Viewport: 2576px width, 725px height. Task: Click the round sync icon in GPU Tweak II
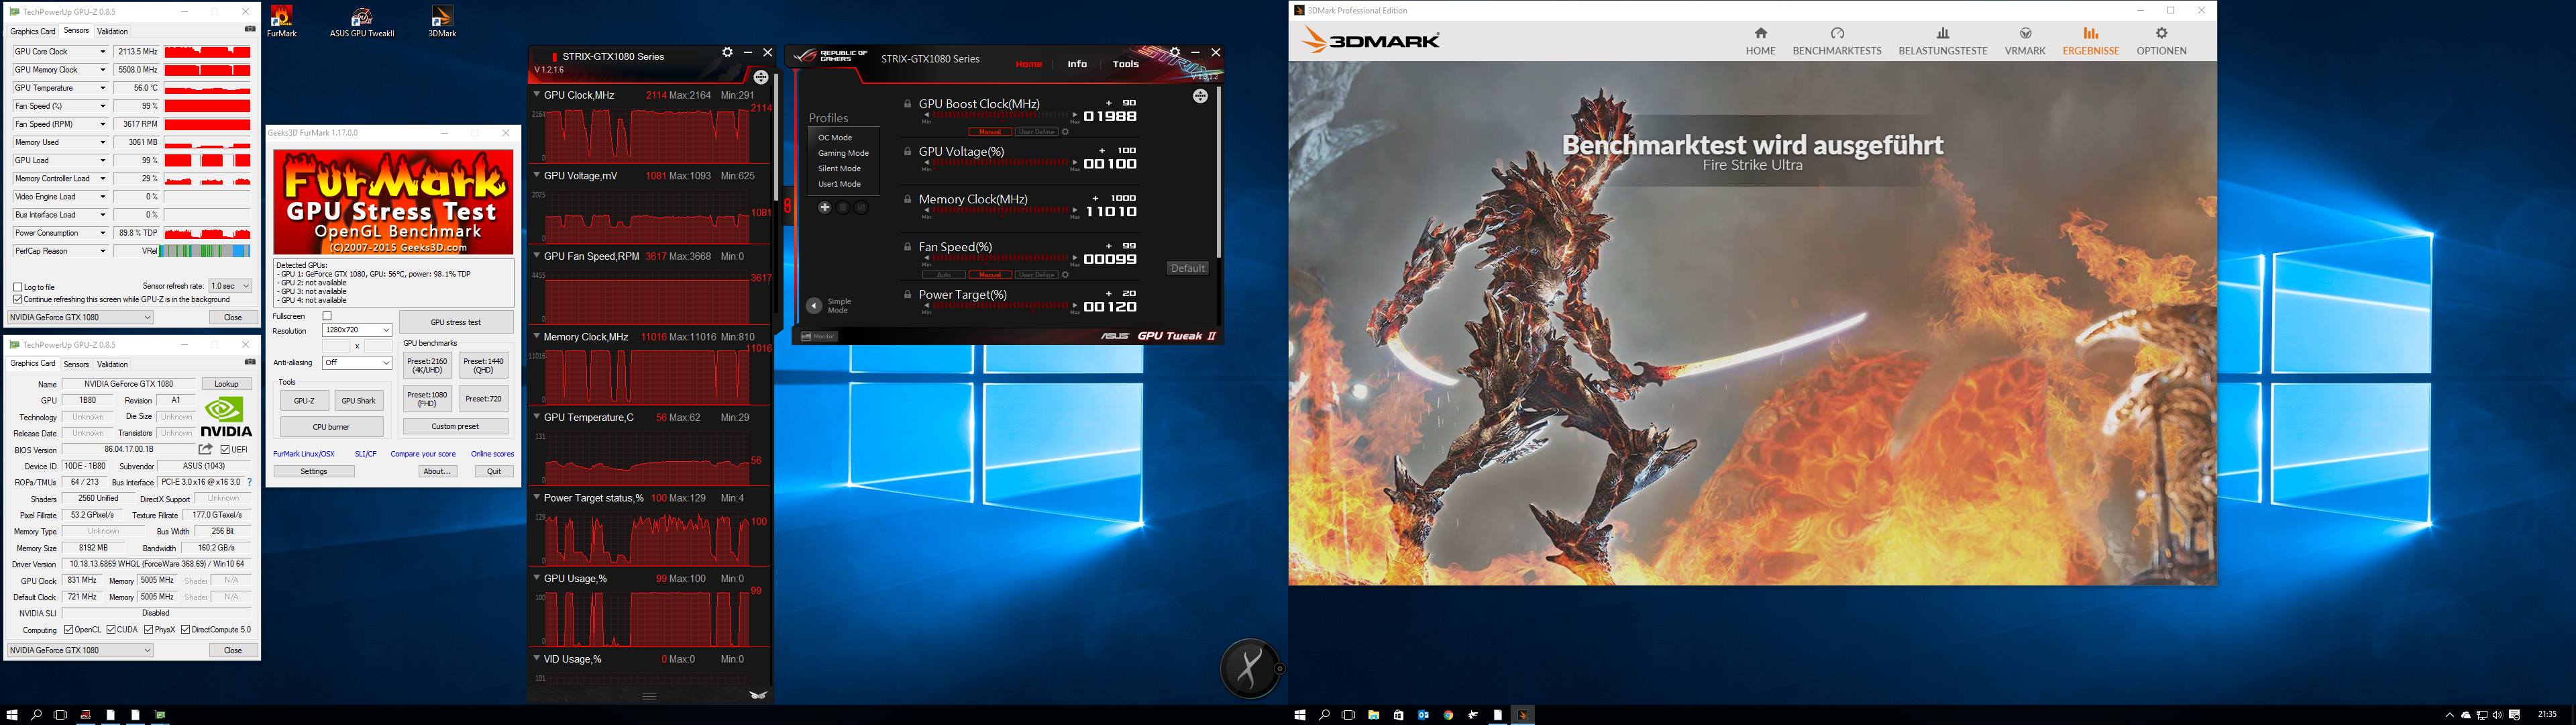[1200, 96]
